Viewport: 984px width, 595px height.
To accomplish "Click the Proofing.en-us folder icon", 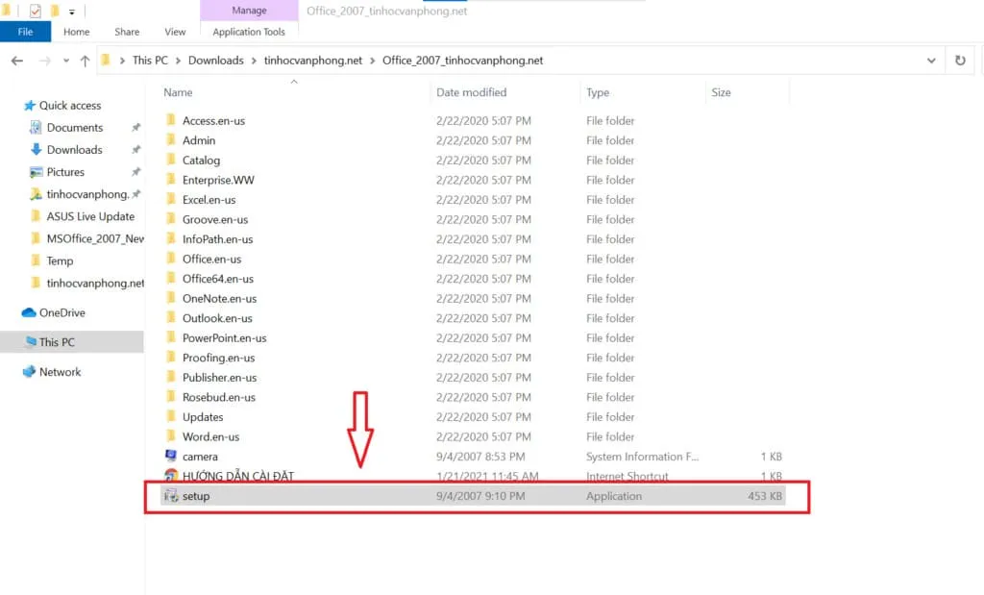I will [171, 358].
